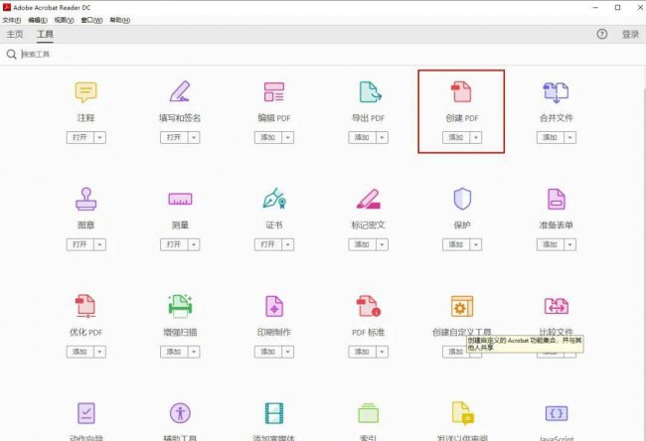
Task: Select the 增强扫描 enhance scans icon
Action: pos(180,306)
